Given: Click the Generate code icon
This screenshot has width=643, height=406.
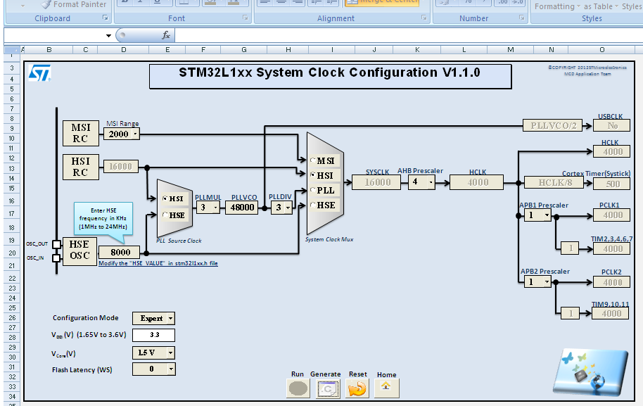Looking at the screenshot, I should [x=328, y=388].
